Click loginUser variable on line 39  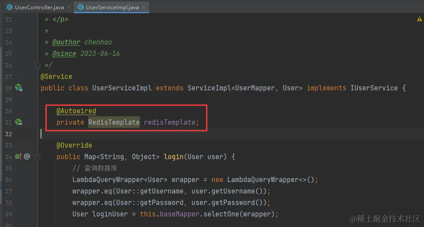110,214
